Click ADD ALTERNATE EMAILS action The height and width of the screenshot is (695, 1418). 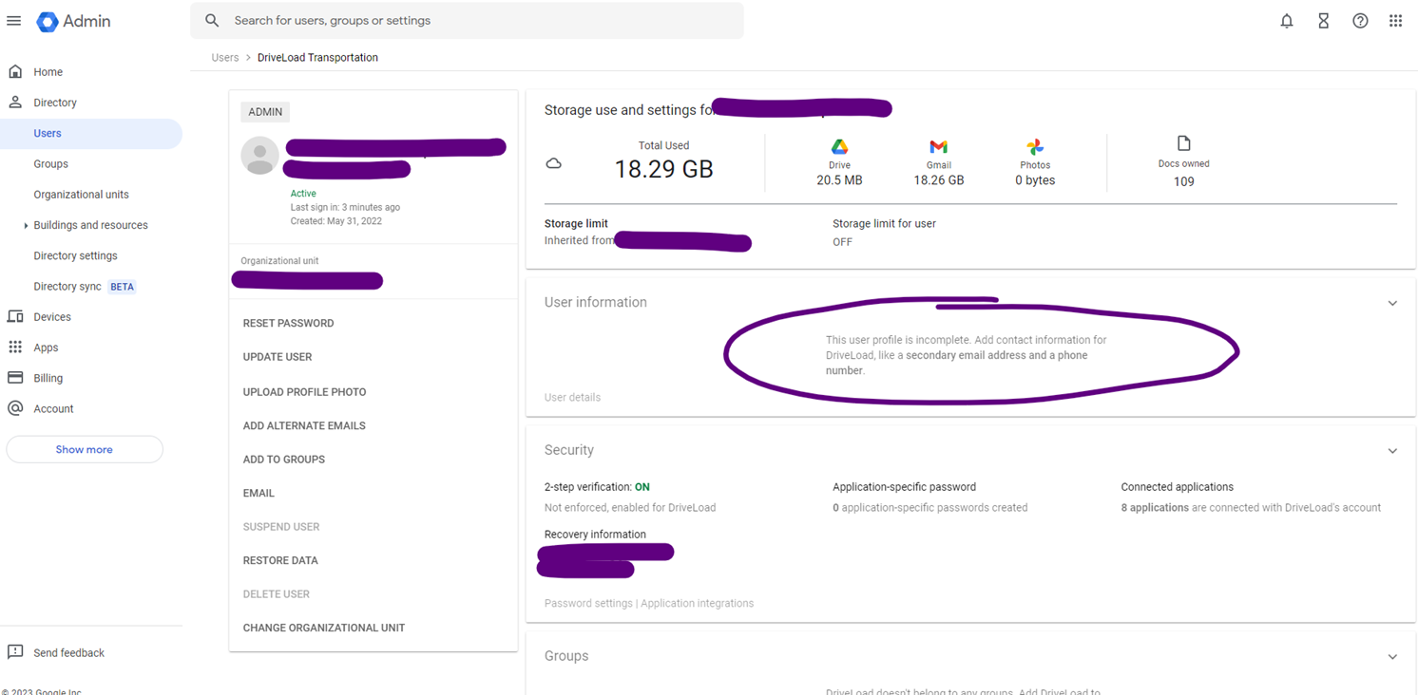(x=304, y=425)
